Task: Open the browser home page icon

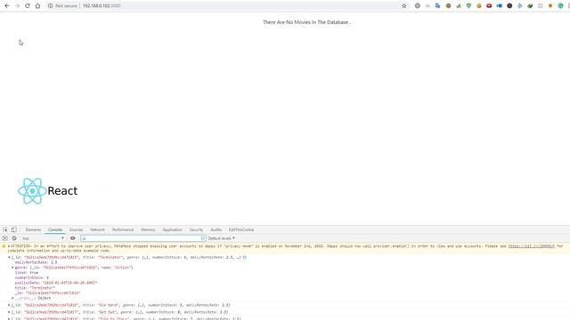Action: [37, 6]
